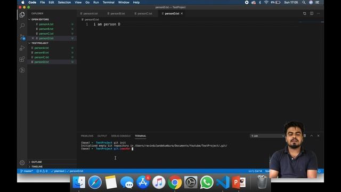This screenshot has width=341, height=192.
Task: Open Google Chrome from the dock
Action: click(x=175, y=182)
